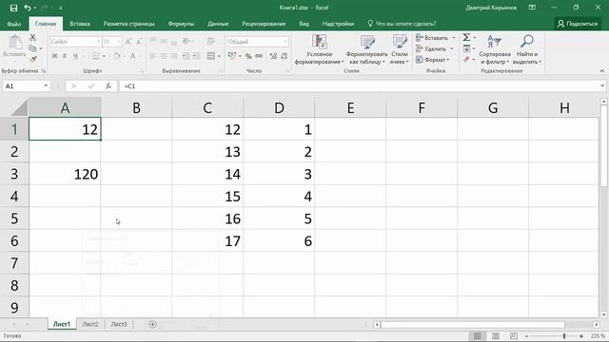Viewport: 609px width, 342px height.
Task: Decrease cell indent
Action: point(186,56)
